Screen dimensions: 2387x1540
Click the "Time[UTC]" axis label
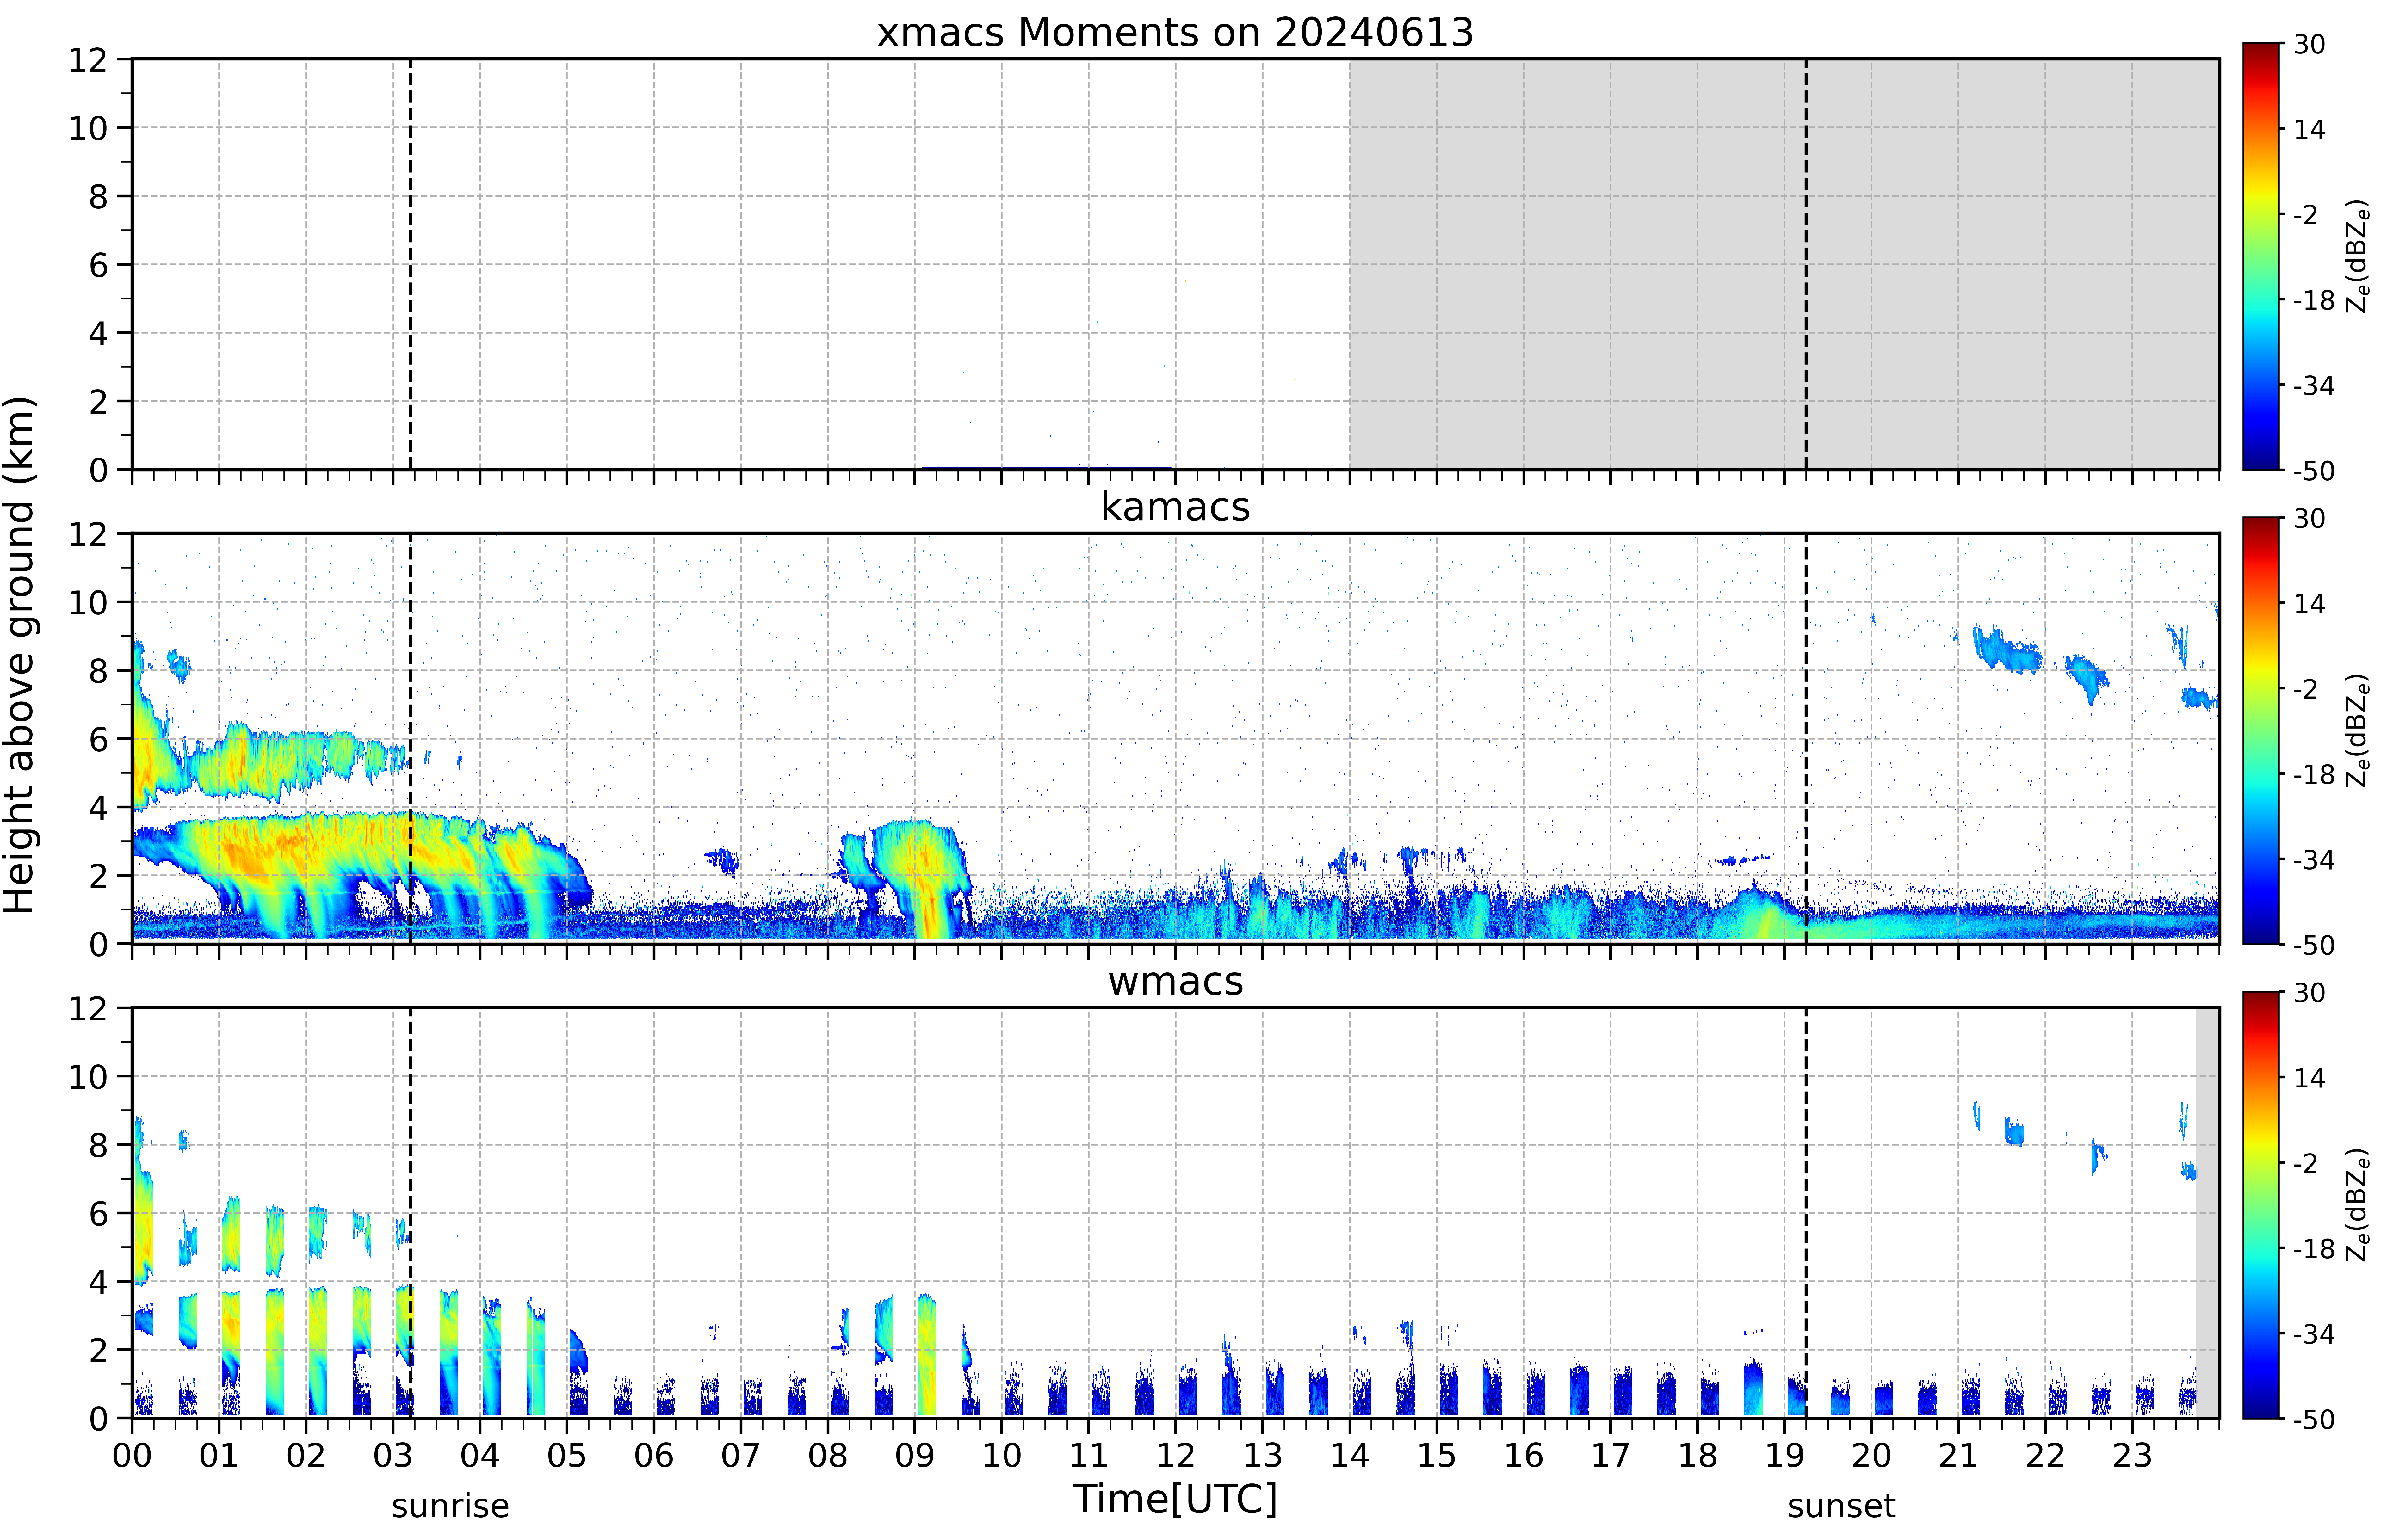pyautogui.click(x=1175, y=1499)
